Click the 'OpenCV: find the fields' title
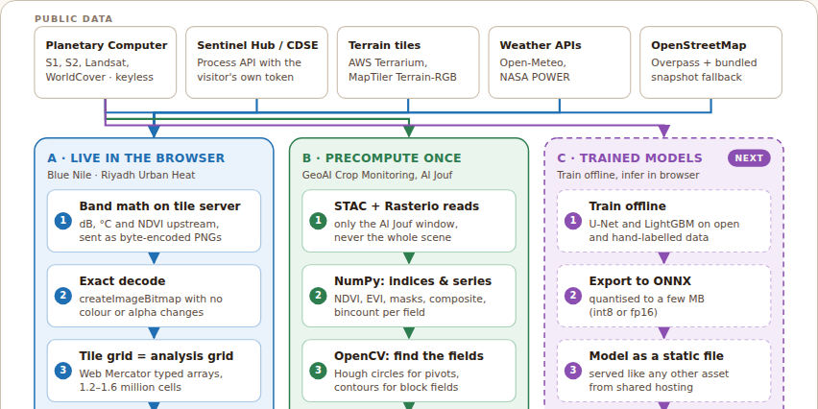The width and height of the screenshot is (818, 409). (x=409, y=356)
